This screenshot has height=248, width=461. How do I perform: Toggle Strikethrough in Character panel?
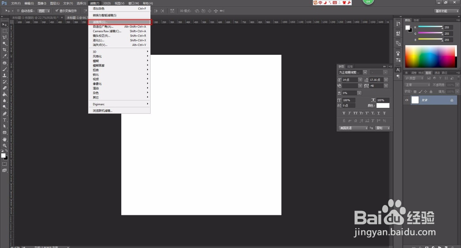(384, 113)
